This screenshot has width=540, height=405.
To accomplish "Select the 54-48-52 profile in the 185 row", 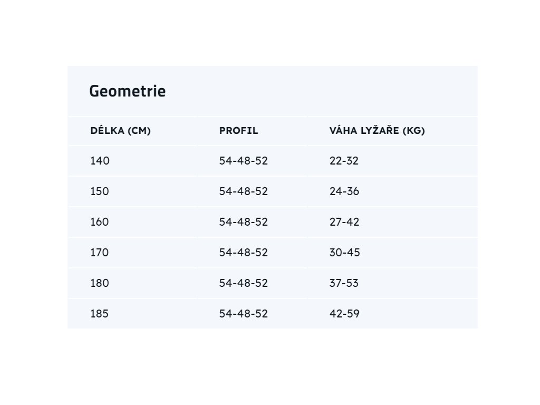I will coord(244,314).
